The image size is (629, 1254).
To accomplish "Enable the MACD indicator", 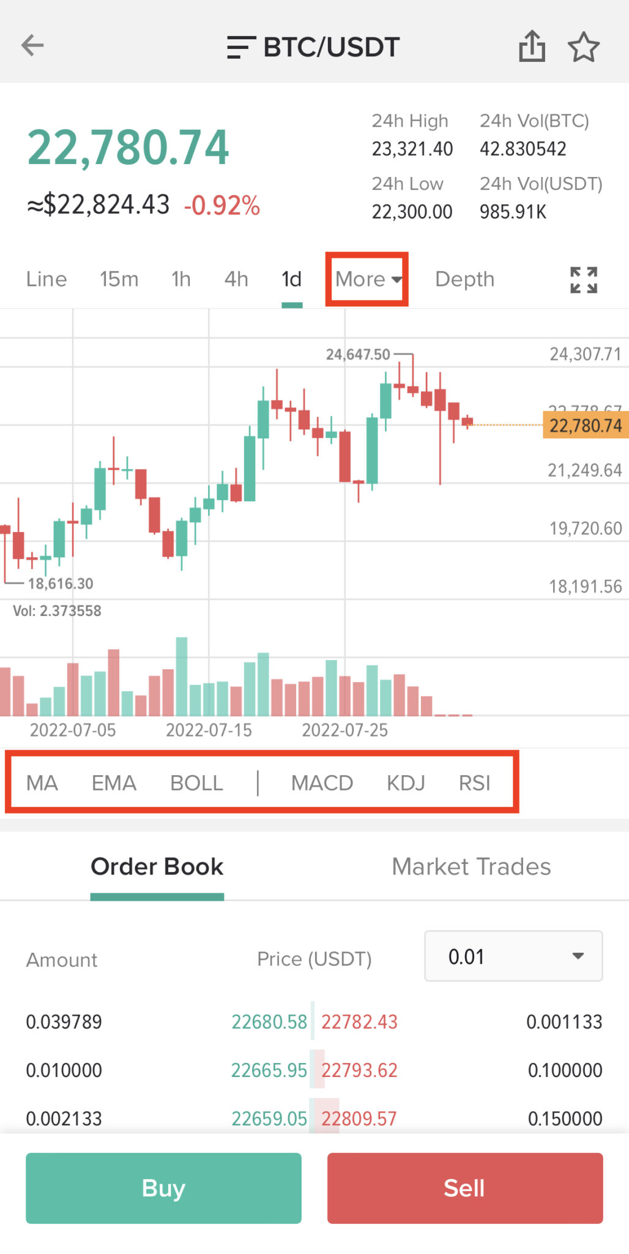I will coord(322,783).
